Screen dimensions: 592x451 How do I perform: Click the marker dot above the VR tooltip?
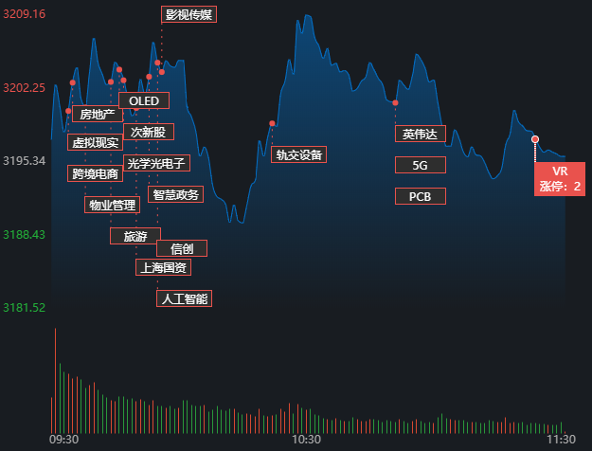[535, 139]
